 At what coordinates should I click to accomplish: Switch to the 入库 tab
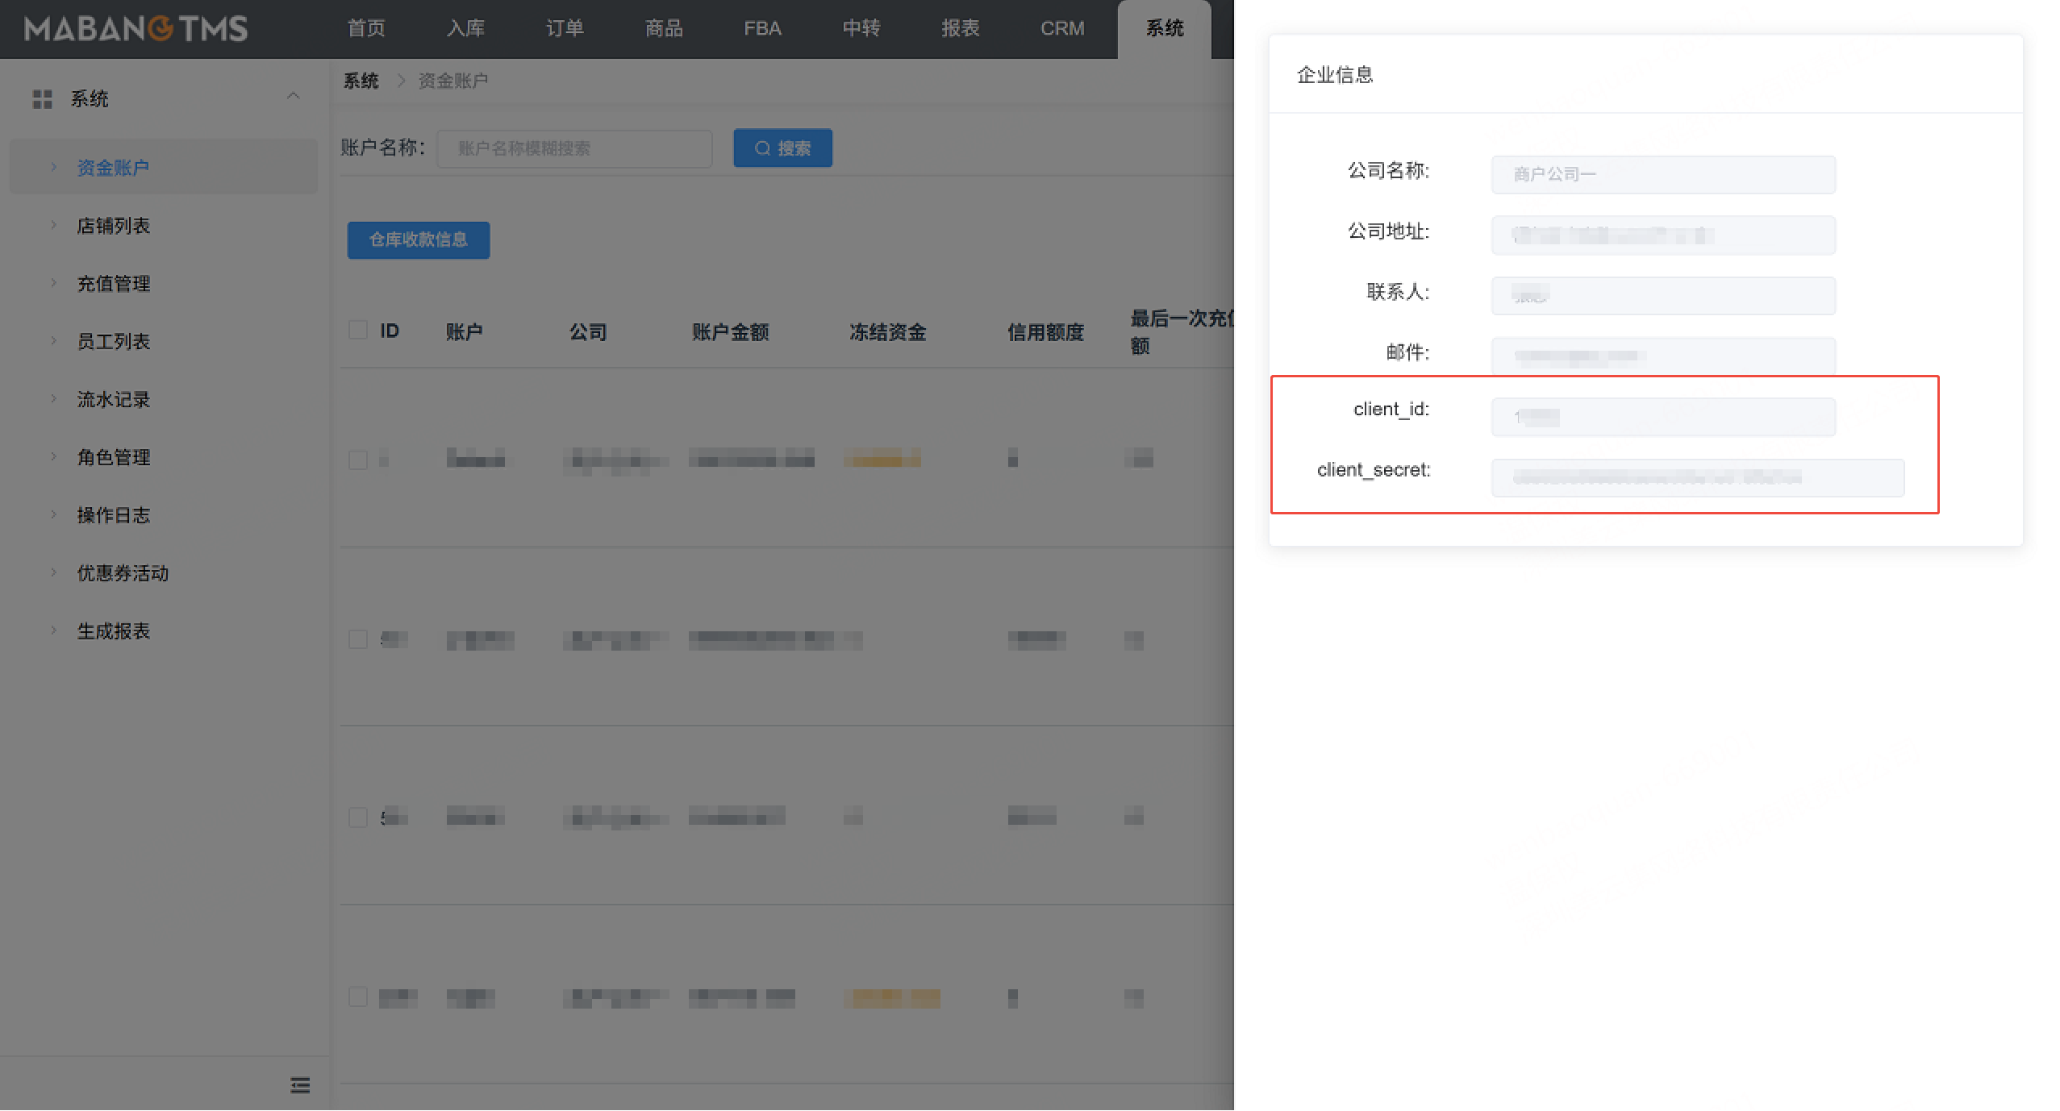tap(465, 29)
